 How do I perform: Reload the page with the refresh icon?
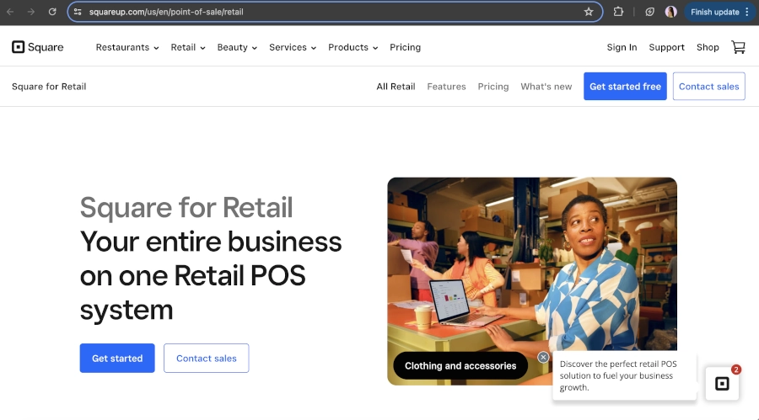[x=52, y=12]
